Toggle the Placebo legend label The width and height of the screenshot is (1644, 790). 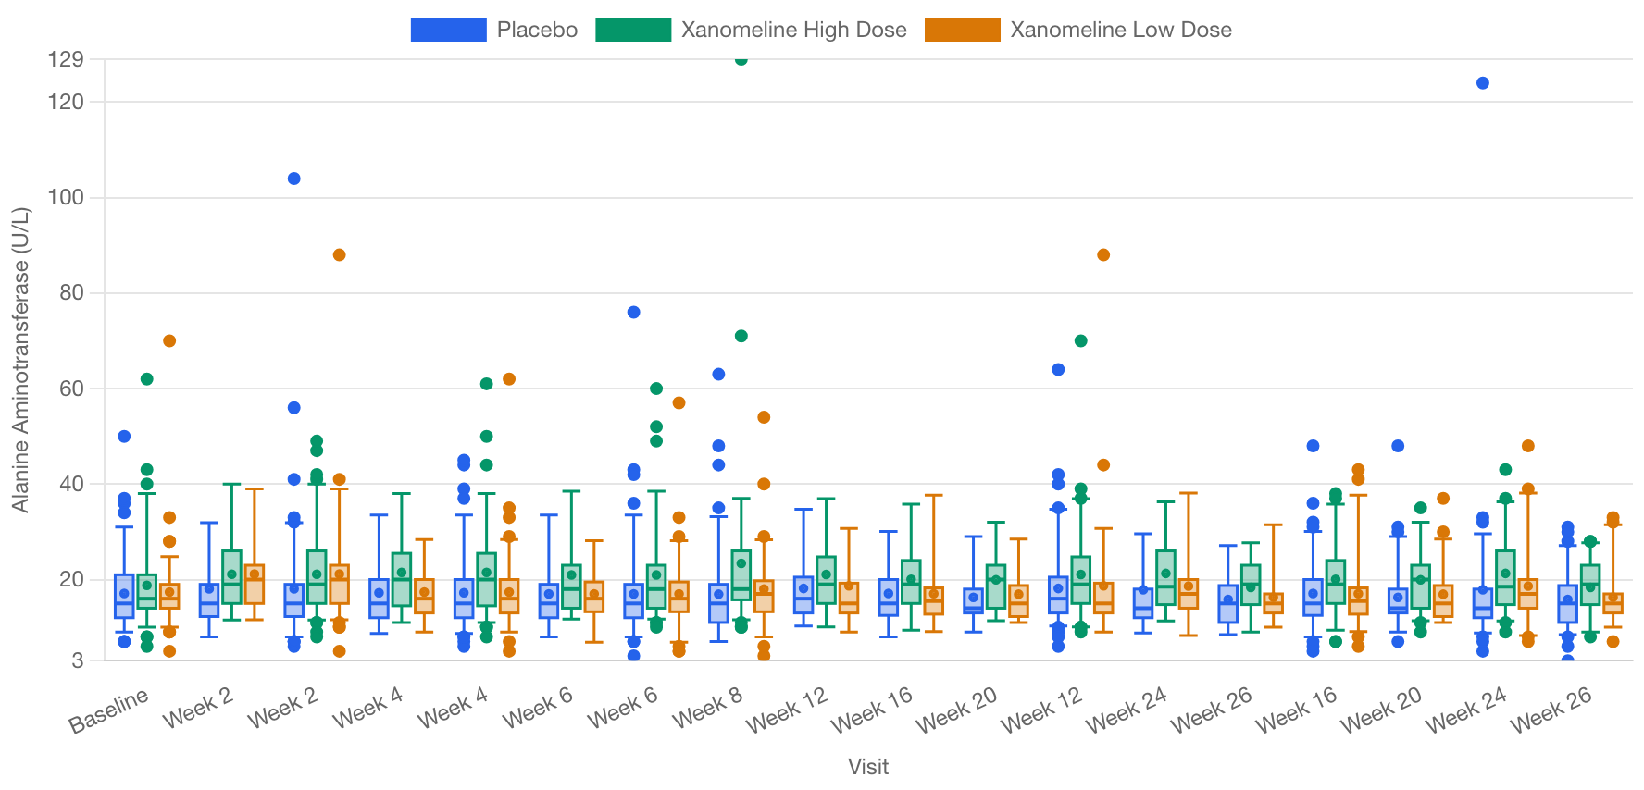(537, 30)
